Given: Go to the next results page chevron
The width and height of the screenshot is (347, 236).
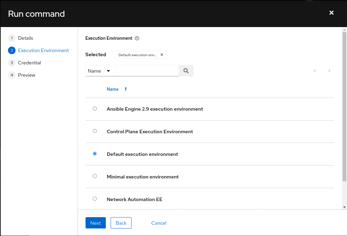Looking at the screenshot, I should 329,71.
